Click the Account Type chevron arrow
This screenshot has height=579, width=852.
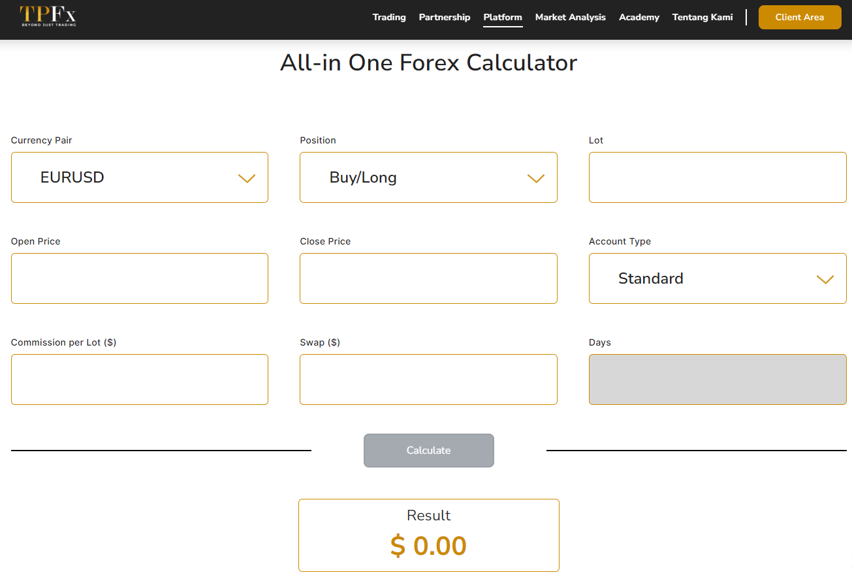[825, 279]
